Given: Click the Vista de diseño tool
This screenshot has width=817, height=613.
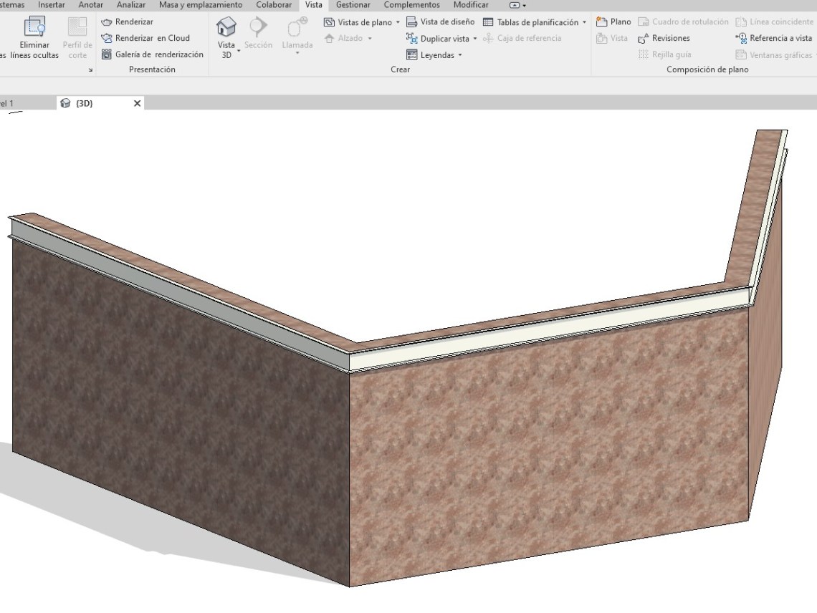Looking at the screenshot, I should click(440, 22).
